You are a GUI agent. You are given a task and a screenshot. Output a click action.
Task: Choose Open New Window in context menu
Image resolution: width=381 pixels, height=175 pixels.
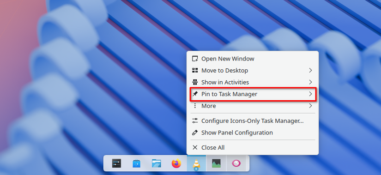pos(253,59)
